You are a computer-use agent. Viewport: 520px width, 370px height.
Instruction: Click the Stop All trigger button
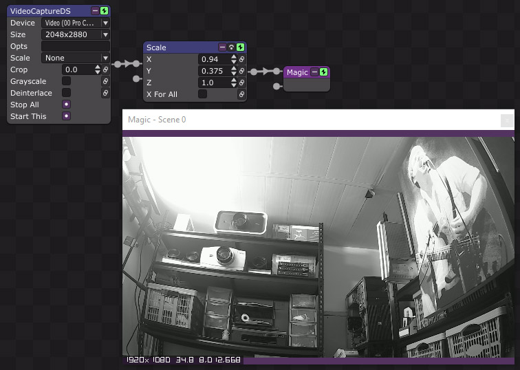click(x=66, y=105)
